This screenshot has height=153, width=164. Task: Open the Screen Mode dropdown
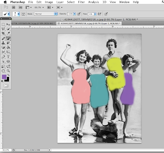coord(59,7)
